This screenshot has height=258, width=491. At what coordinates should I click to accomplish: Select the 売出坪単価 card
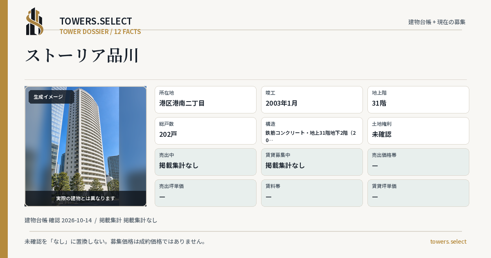205,193
